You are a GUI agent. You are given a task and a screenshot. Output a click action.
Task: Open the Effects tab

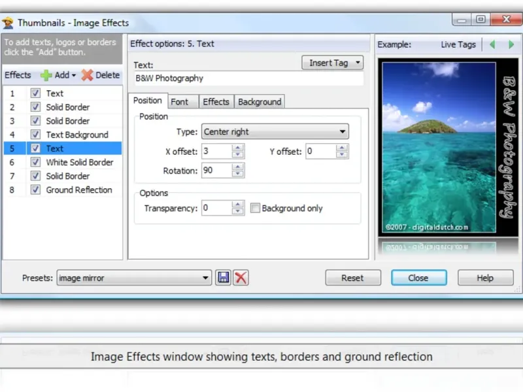coord(216,102)
